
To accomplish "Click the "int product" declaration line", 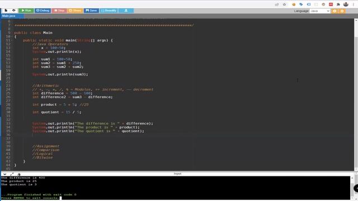I will tap(60, 104).
